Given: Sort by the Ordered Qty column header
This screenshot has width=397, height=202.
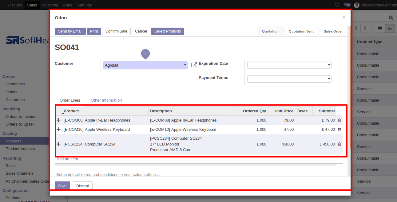Looking at the screenshot, I should (251, 111).
